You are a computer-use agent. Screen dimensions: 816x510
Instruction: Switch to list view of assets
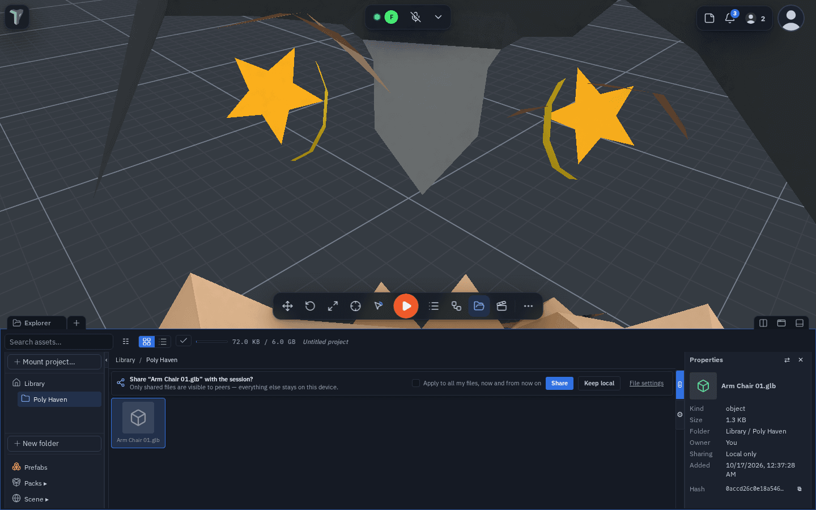(163, 342)
